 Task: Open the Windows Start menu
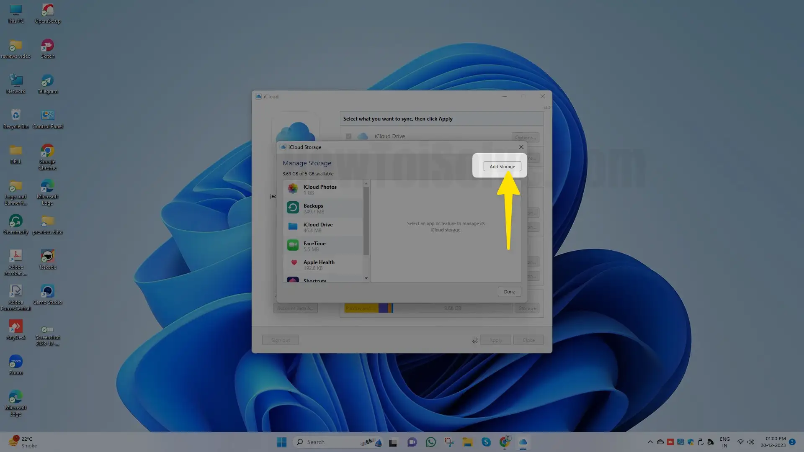tap(281, 442)
